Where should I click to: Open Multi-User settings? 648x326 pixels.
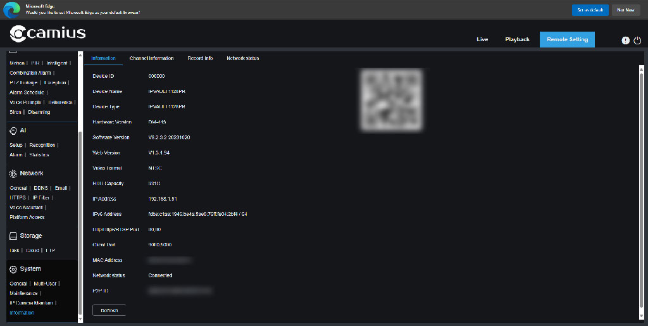[x=45, y=284]
